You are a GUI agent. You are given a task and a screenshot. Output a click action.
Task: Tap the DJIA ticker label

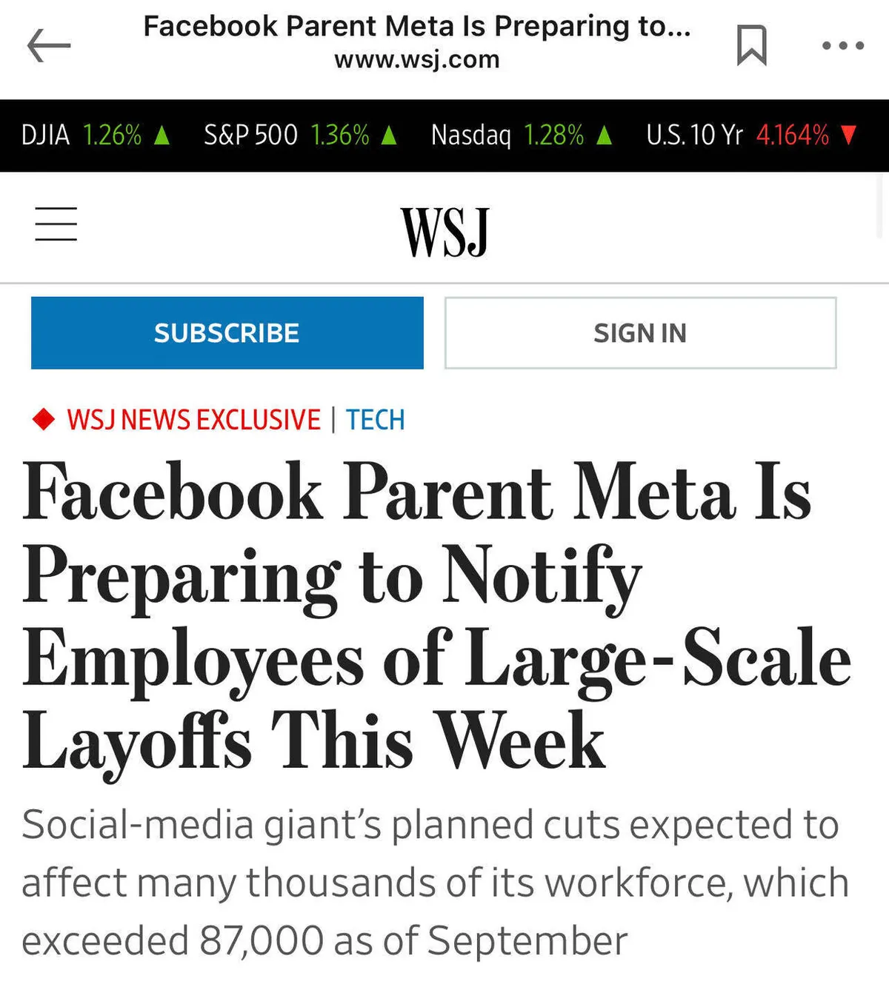45,136
